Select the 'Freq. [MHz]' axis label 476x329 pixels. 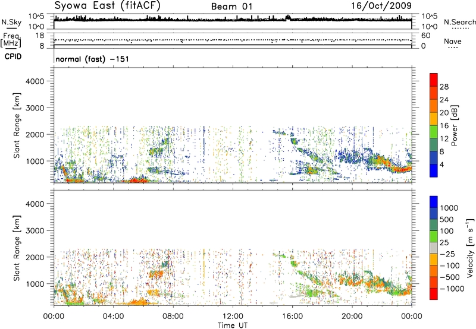tap(11, 40)
